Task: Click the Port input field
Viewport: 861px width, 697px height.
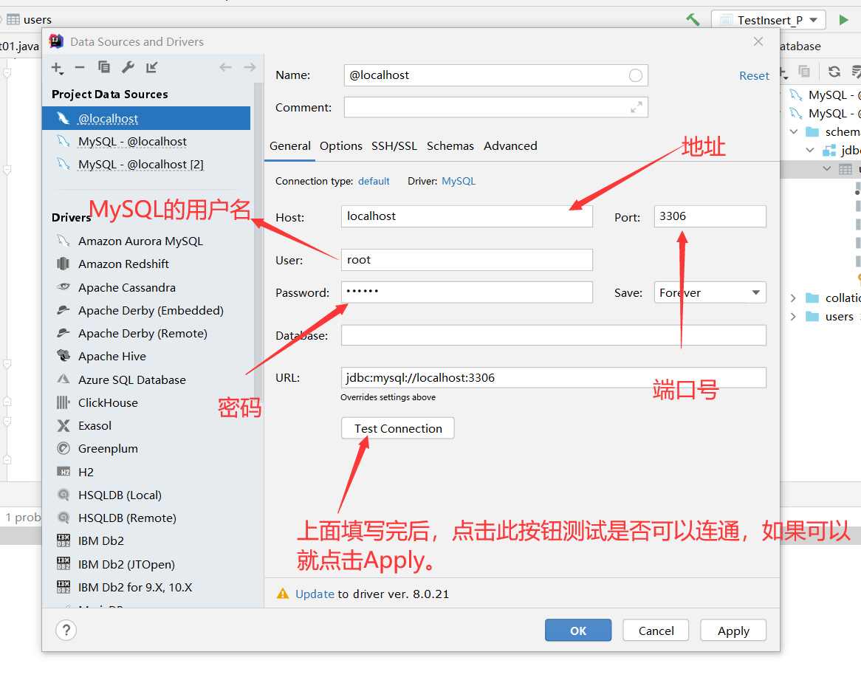Action: coord(710,216)
